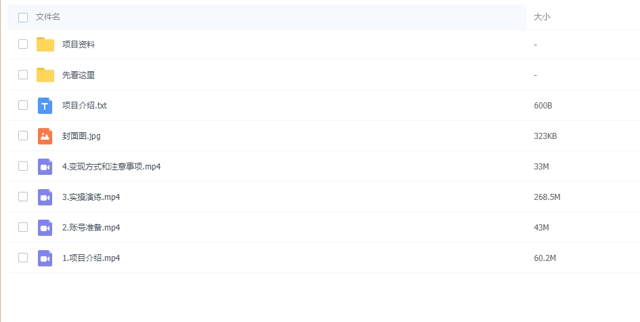
Task: Click the 4.变现方式和注意事项.mp4 video icon
Action: pyautogui.click(x=45, y=167)
